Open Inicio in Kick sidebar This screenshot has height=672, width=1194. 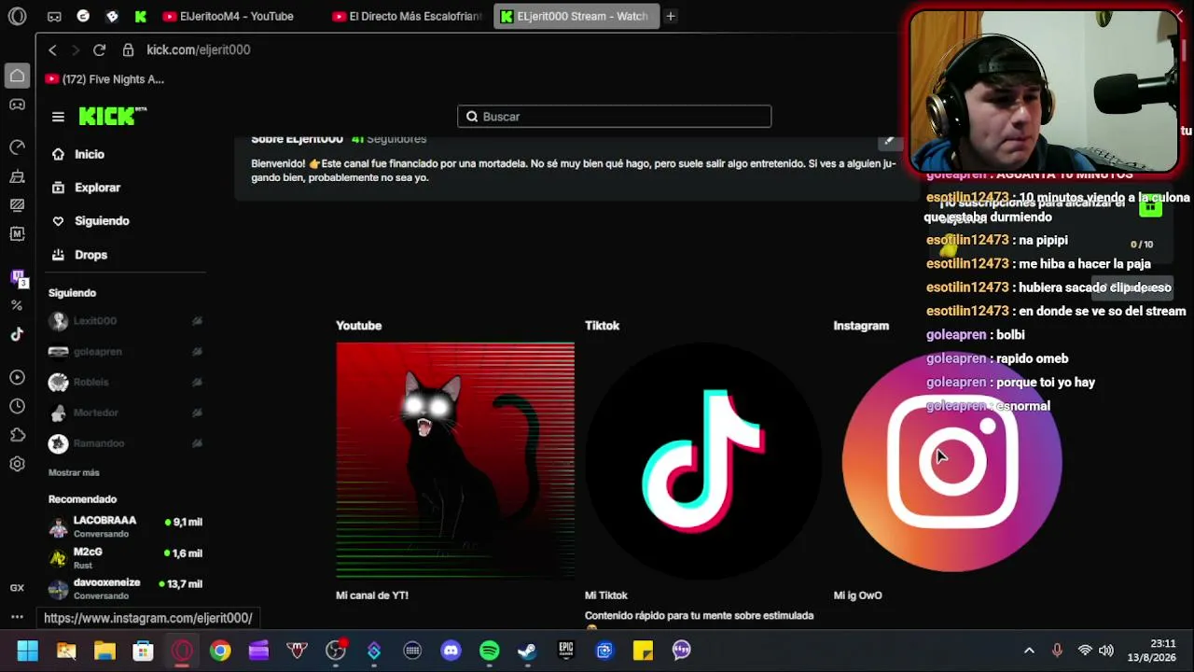pos(77,154)
